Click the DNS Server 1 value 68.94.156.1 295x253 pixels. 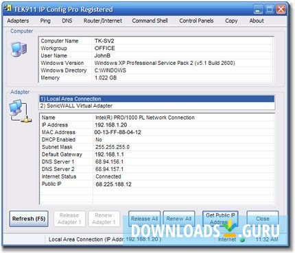click(110, 161)
